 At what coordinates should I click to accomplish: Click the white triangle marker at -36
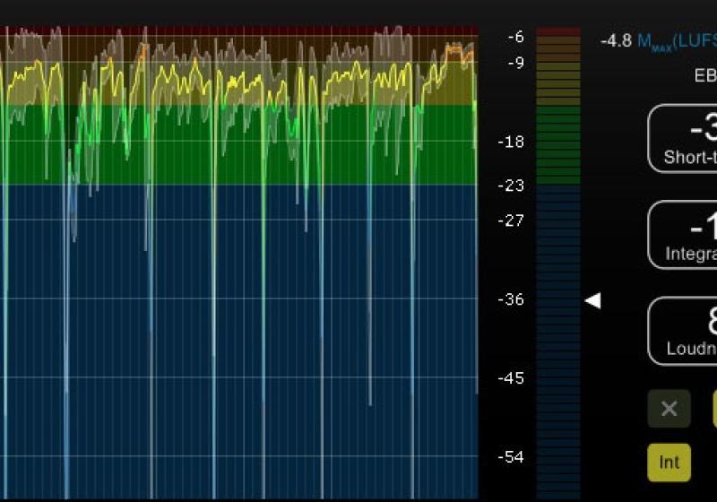coord(592,301)
